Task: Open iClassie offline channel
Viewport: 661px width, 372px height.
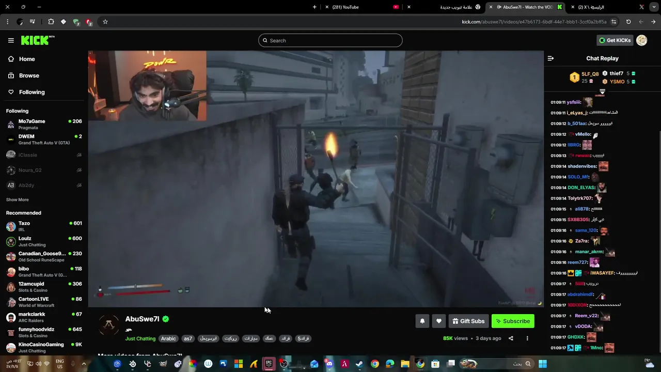Action: pyautogui.click(x=44, y=154)
